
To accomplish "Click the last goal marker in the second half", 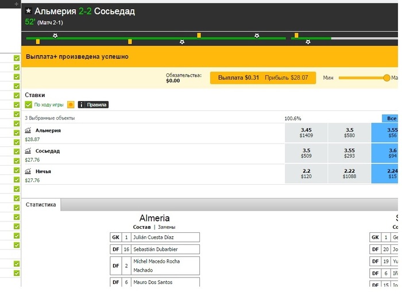I will point(308,42).
